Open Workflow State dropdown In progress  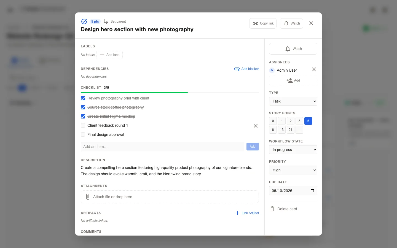[x=293, y=150]
